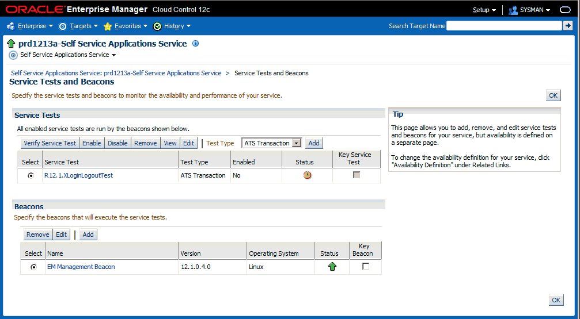This screenshot has width=580, height=319.
Task: Click the bottom OK button
Action: [x=556, y=300]
